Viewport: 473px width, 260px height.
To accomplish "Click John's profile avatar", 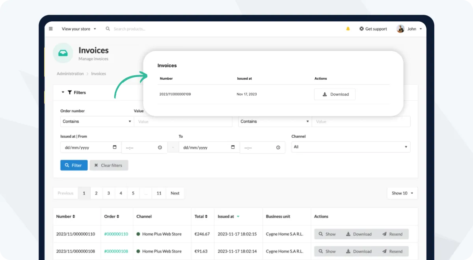I will (400, 29).
